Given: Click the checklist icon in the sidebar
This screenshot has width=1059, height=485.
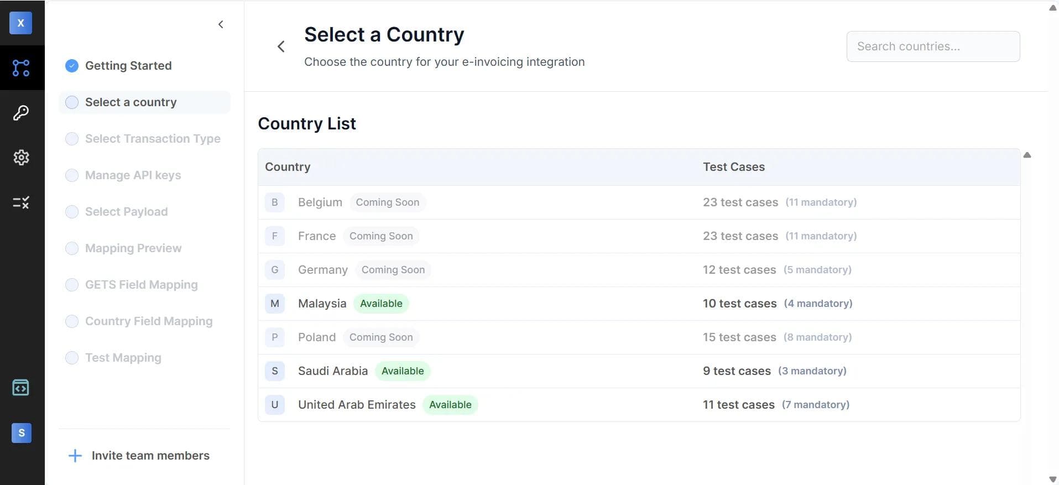Looking at the screenshot, I should (21, 202).
